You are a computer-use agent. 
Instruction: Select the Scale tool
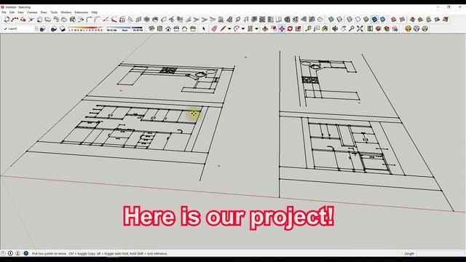(x=298, y=29)
